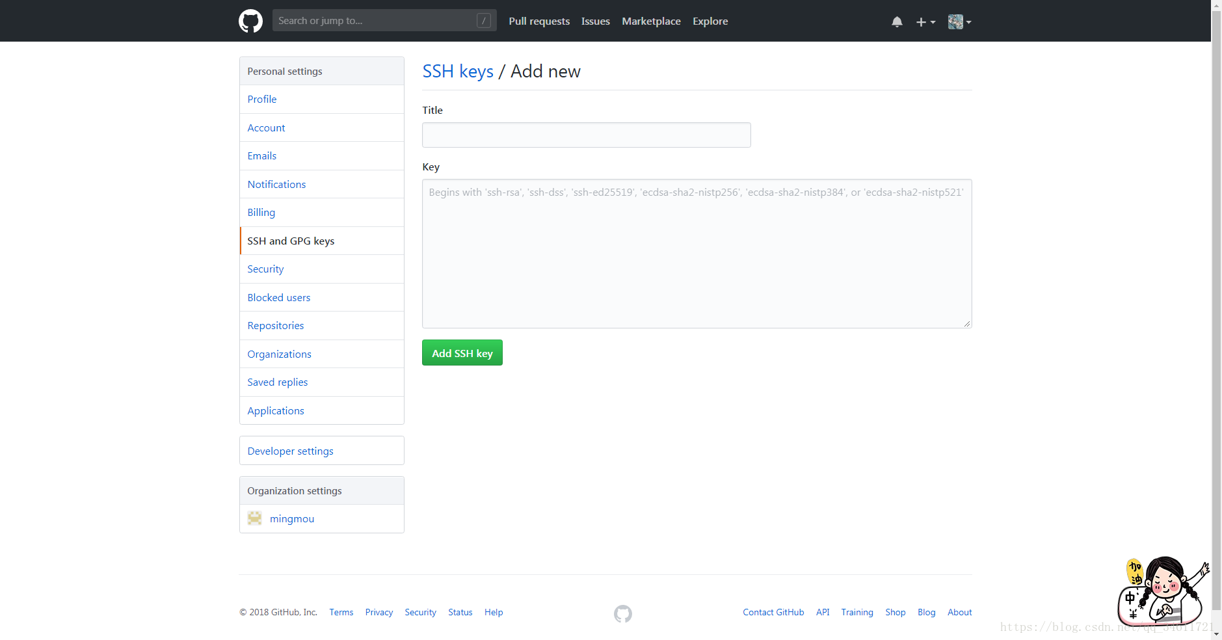
Task: Open Security settings in sidebar
Action: tap(322, 269)
